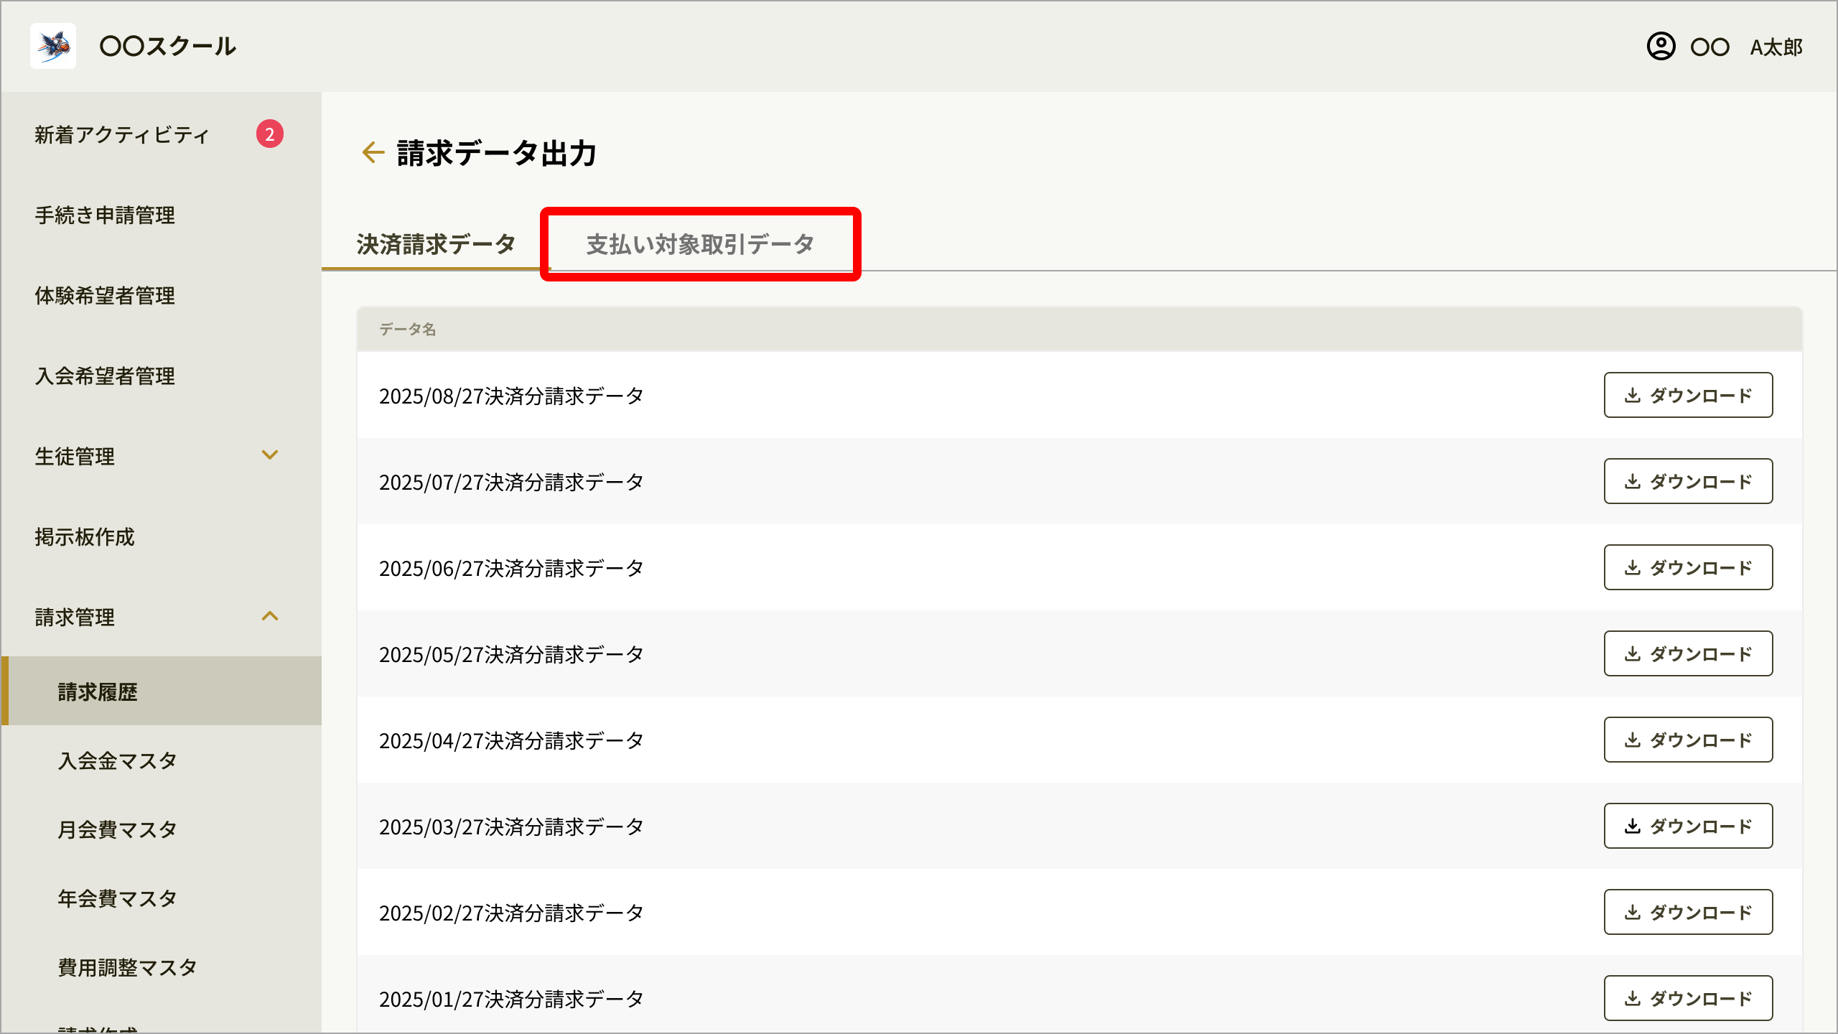Image resolution: width=1838 pixels, height=1034 pixels.
Task: Download the 2025/06/27 billing data
Action: click(1688, 567)
